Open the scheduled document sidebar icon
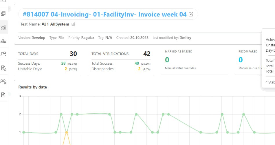This screenshot has height=145, width=275. coord(3,68)
